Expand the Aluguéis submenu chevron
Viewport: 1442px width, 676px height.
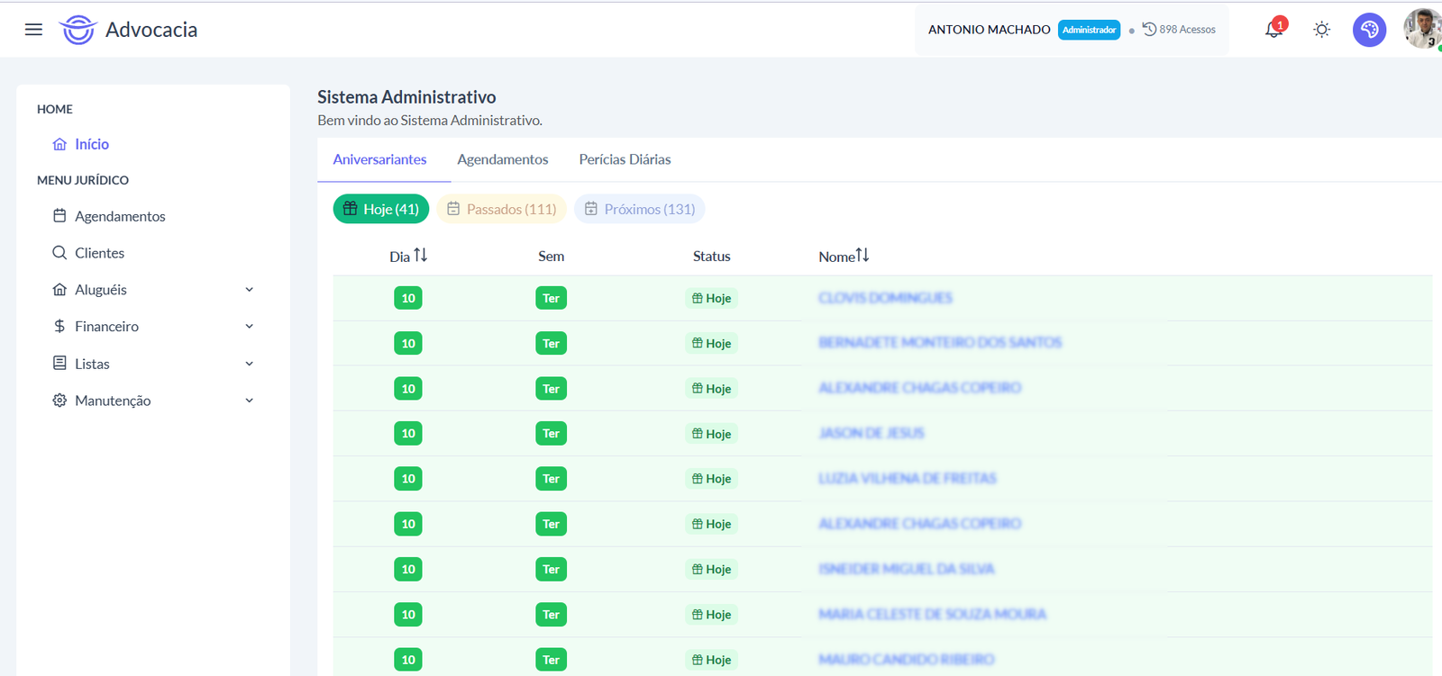click(250, 290)
